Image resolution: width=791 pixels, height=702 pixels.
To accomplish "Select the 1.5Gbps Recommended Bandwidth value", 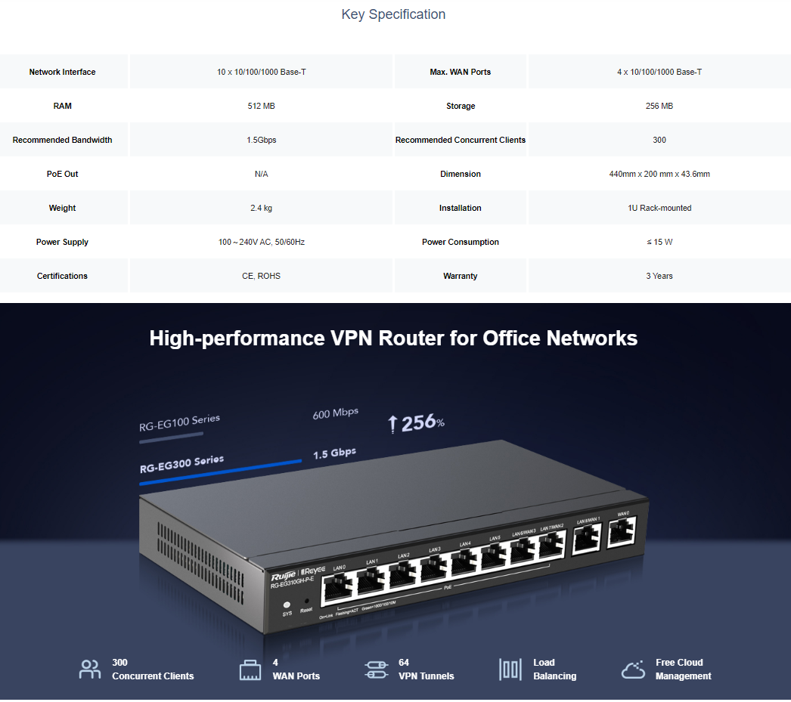I will 262,140.
